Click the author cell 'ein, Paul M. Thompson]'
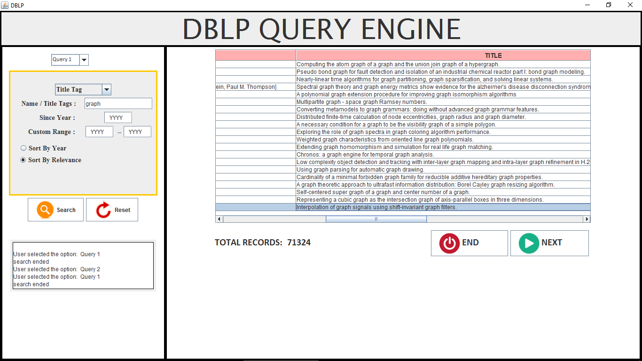Screen dimensions: 642x361 pyautogui.click(x=256, y=87)
